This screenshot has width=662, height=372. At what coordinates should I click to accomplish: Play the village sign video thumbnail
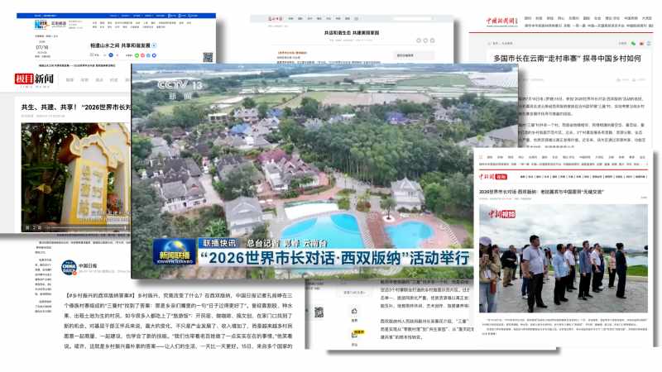pos(75,177)
